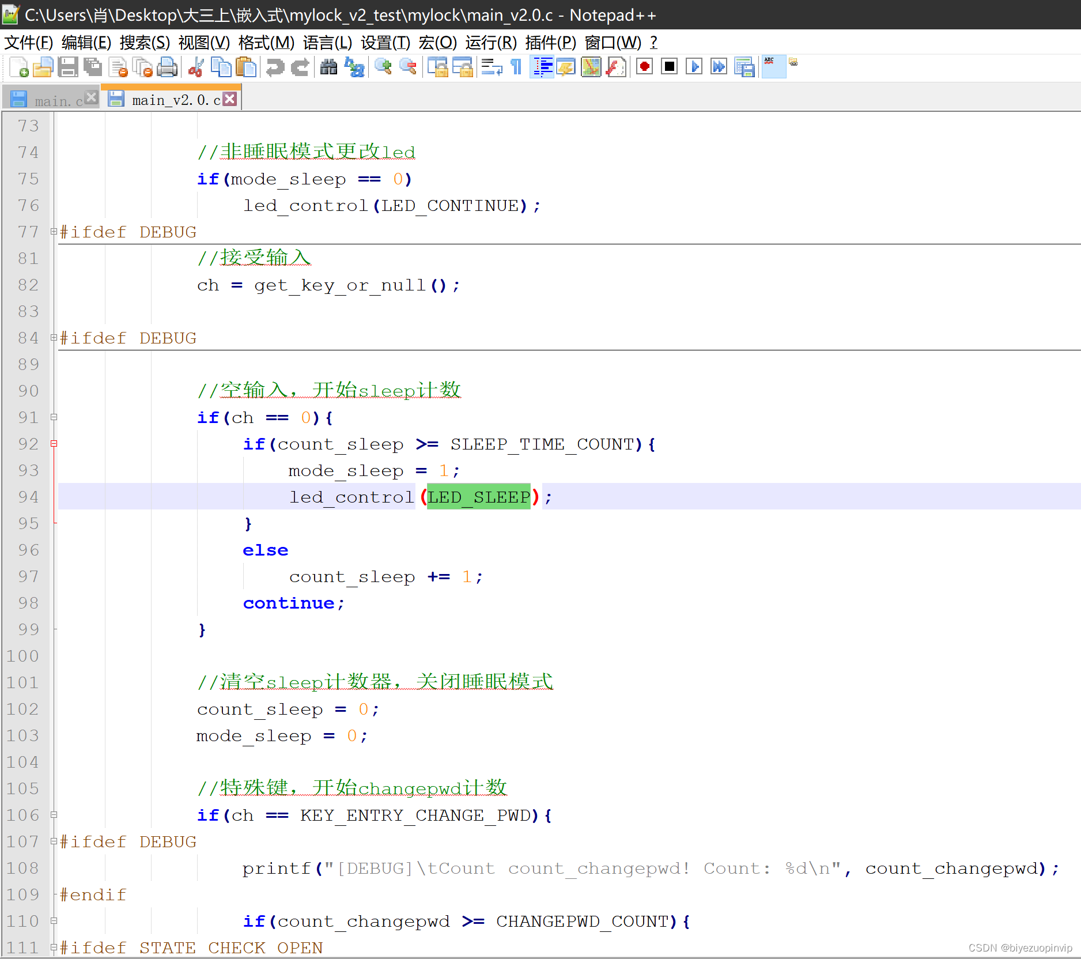Screen dimensions: 1081x959
Task: Close the main.c tab
Action: point(91,97)
